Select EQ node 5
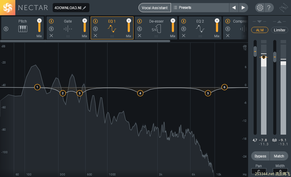 [x=208, y=93]
